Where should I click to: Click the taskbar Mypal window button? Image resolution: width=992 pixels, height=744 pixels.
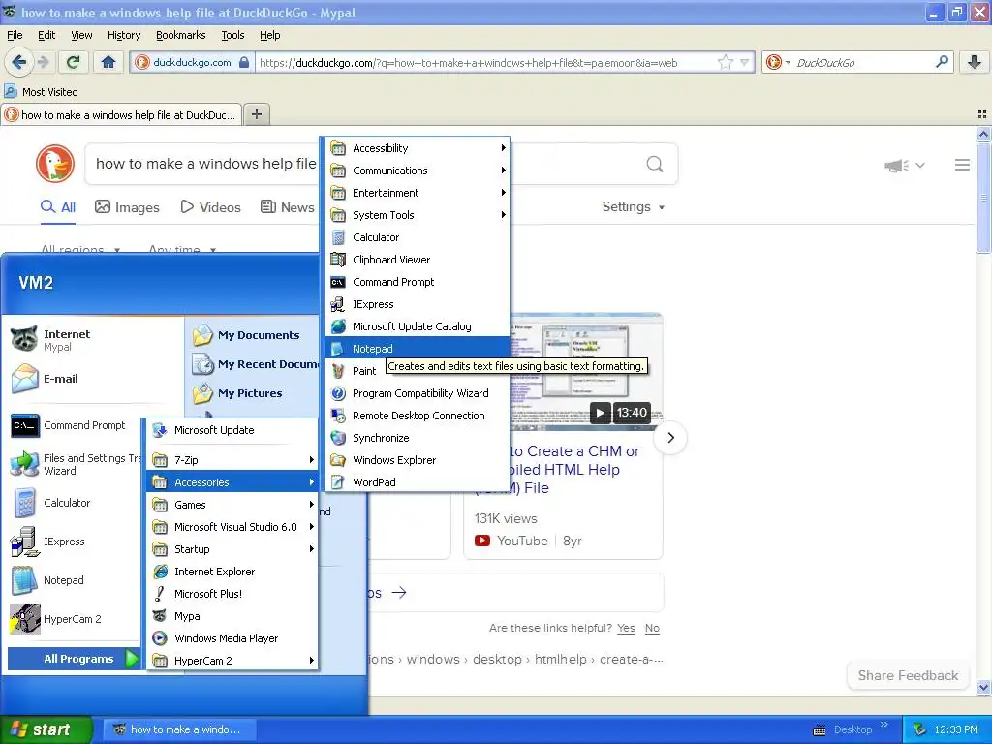[x=179, y=729]
